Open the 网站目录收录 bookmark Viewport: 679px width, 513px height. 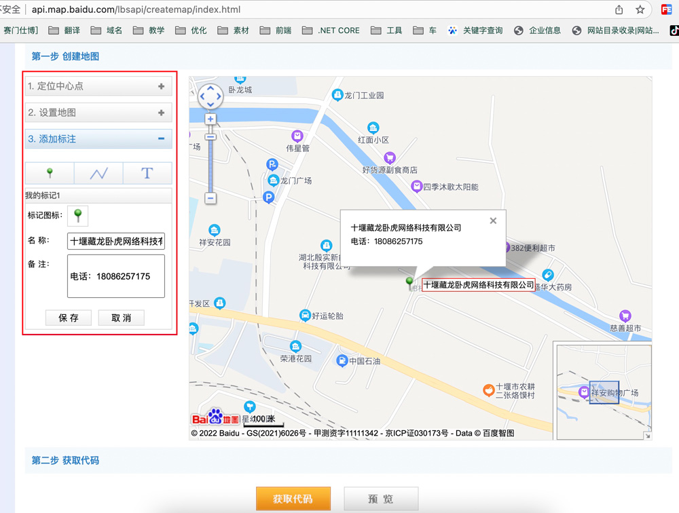point(616,31)
